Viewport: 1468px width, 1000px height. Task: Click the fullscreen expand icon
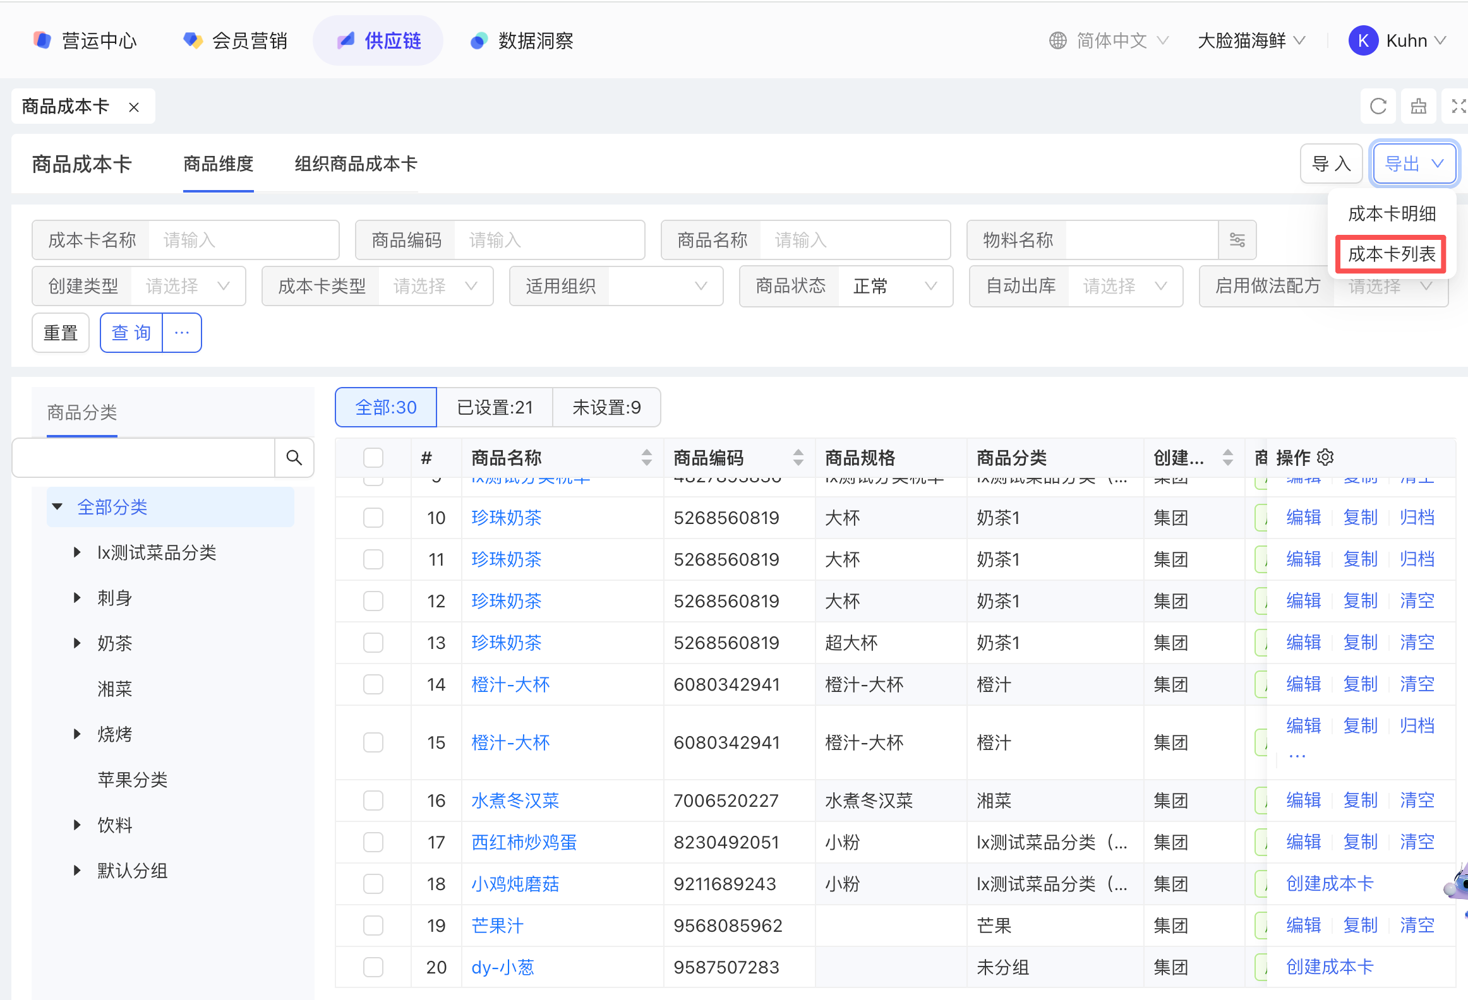click(x=1458, y=106)
